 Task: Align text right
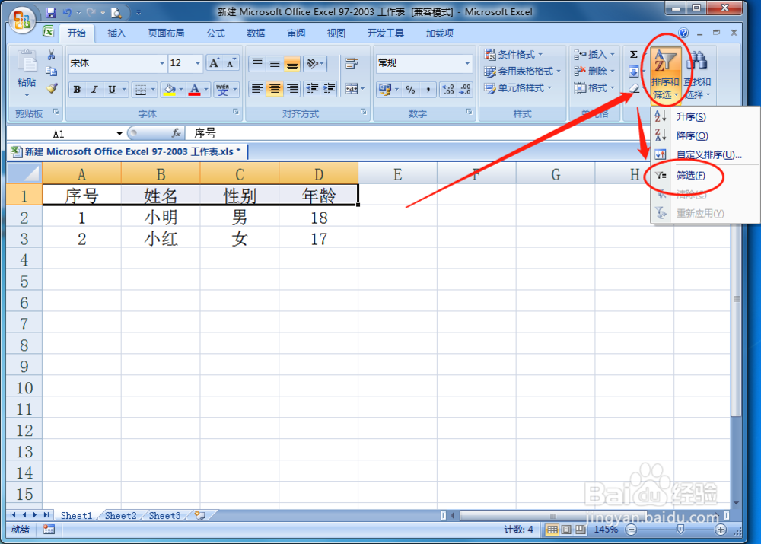point(292,89)
